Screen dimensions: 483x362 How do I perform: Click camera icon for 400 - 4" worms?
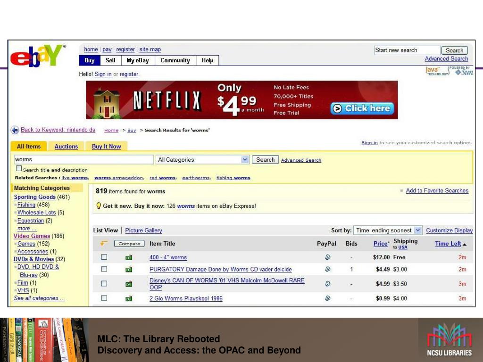coord(129,257)
